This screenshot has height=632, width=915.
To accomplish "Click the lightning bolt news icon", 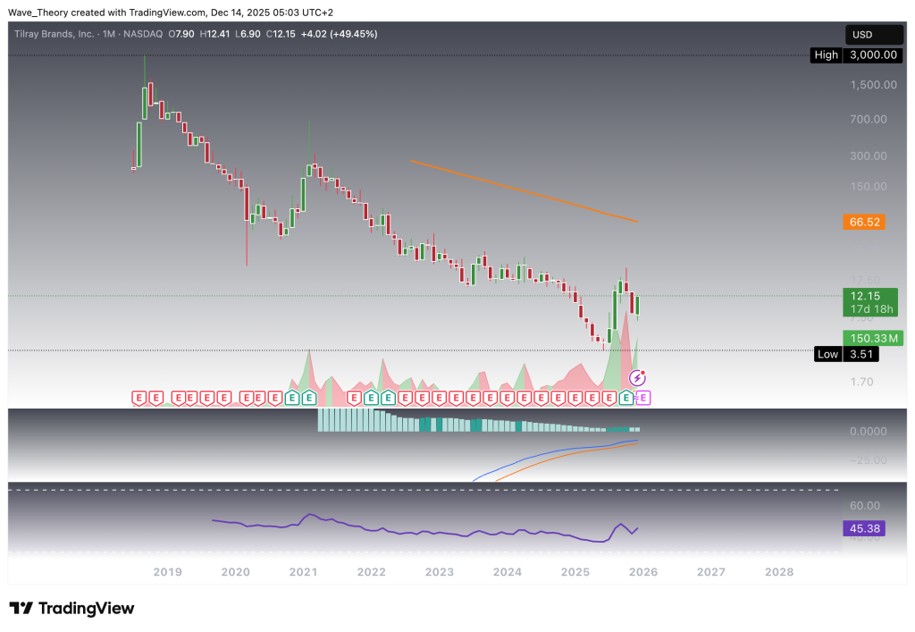I will (x=638, y=379).
